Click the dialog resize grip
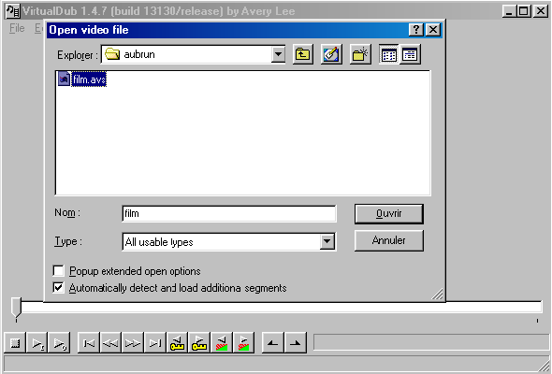The image size is (552, 374). [x=438, y=295]
